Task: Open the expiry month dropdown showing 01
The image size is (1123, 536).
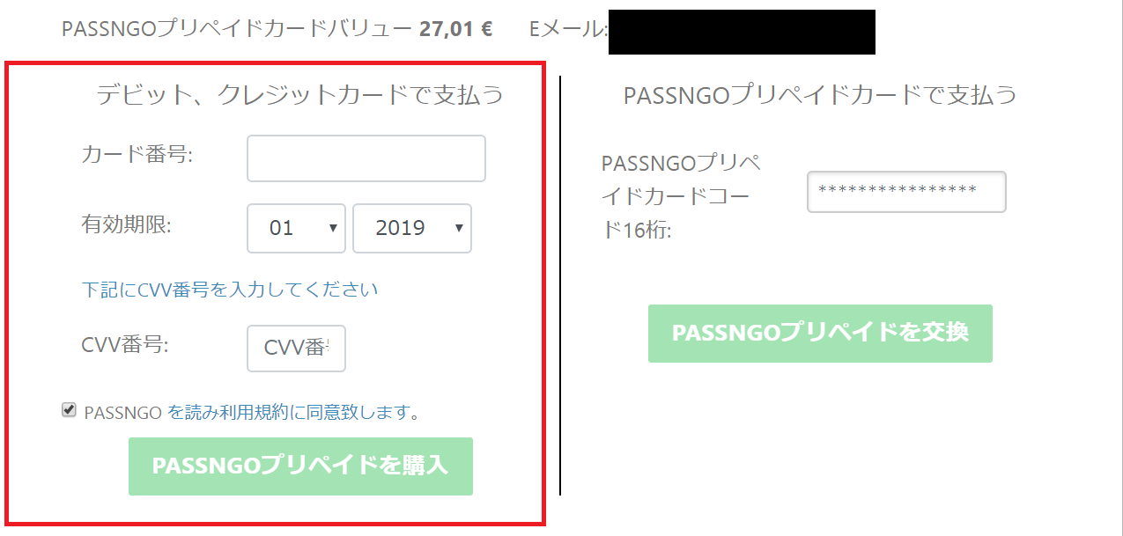Action: pyautogui.click(x=296, y=228)
